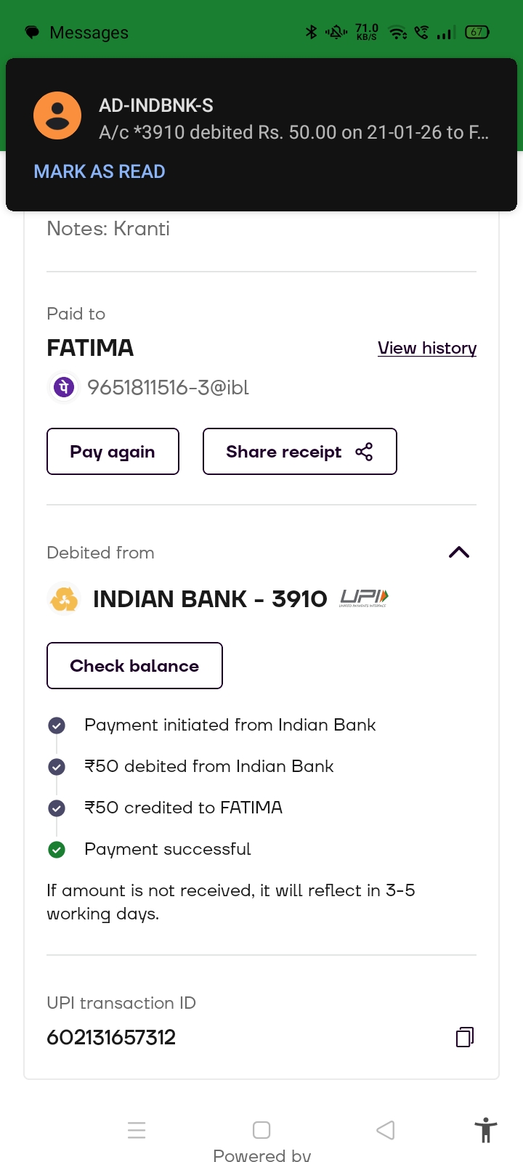Tap the copy UPI transaction ID icon
This screenshot has height=1162, width=523.
click(x=465, y=1037)
